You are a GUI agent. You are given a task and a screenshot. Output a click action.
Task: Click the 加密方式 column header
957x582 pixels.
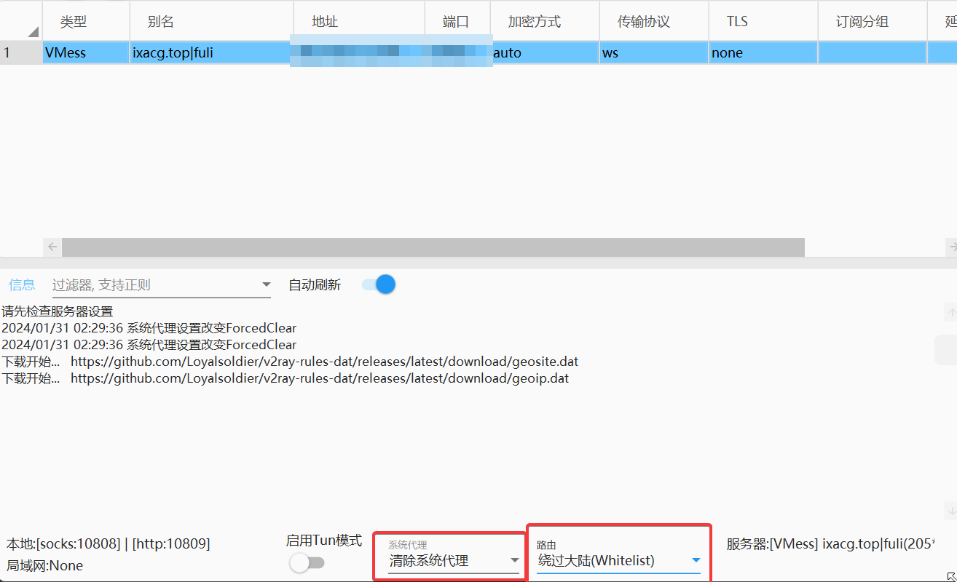click(x=535, y=22)
